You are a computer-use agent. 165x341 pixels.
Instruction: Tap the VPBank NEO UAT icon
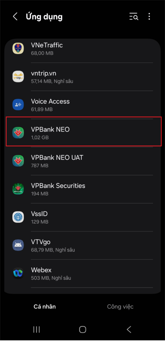(18, 161)
